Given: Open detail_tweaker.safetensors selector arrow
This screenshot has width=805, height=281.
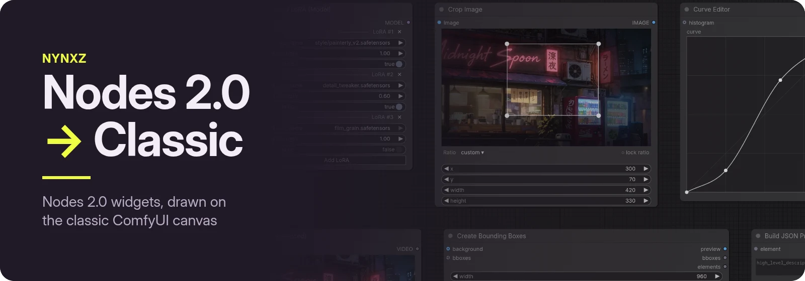Looking at the screenshot, I should [x=401, y=85].
